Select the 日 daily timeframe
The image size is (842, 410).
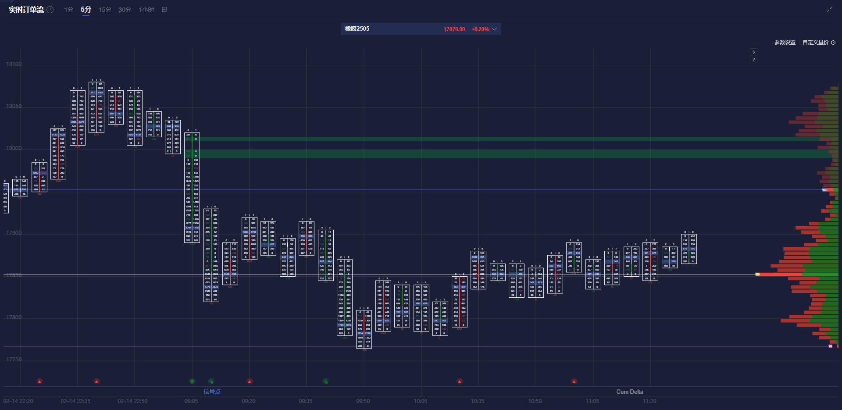tap(164, 9)
